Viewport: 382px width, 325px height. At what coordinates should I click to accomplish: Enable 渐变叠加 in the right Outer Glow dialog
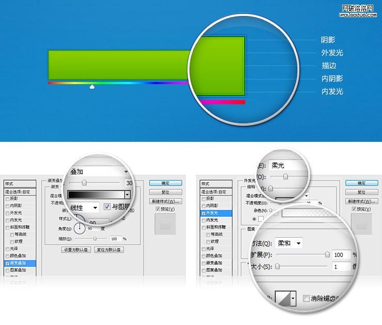point(203,264)
